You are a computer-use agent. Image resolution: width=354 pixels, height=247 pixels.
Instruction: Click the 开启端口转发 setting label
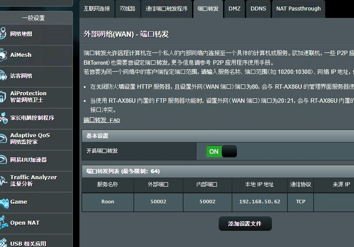102,151
